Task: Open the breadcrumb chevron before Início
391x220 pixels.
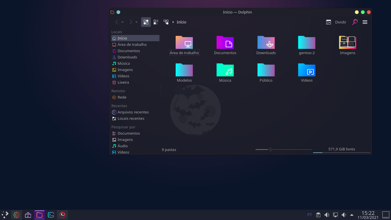Action: 173,22
